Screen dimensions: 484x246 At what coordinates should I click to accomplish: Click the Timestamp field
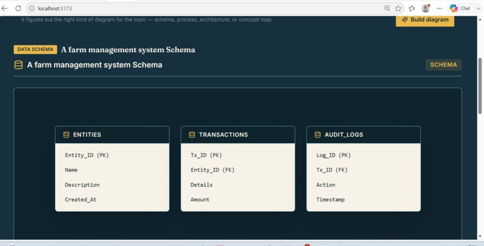(331, 199)
